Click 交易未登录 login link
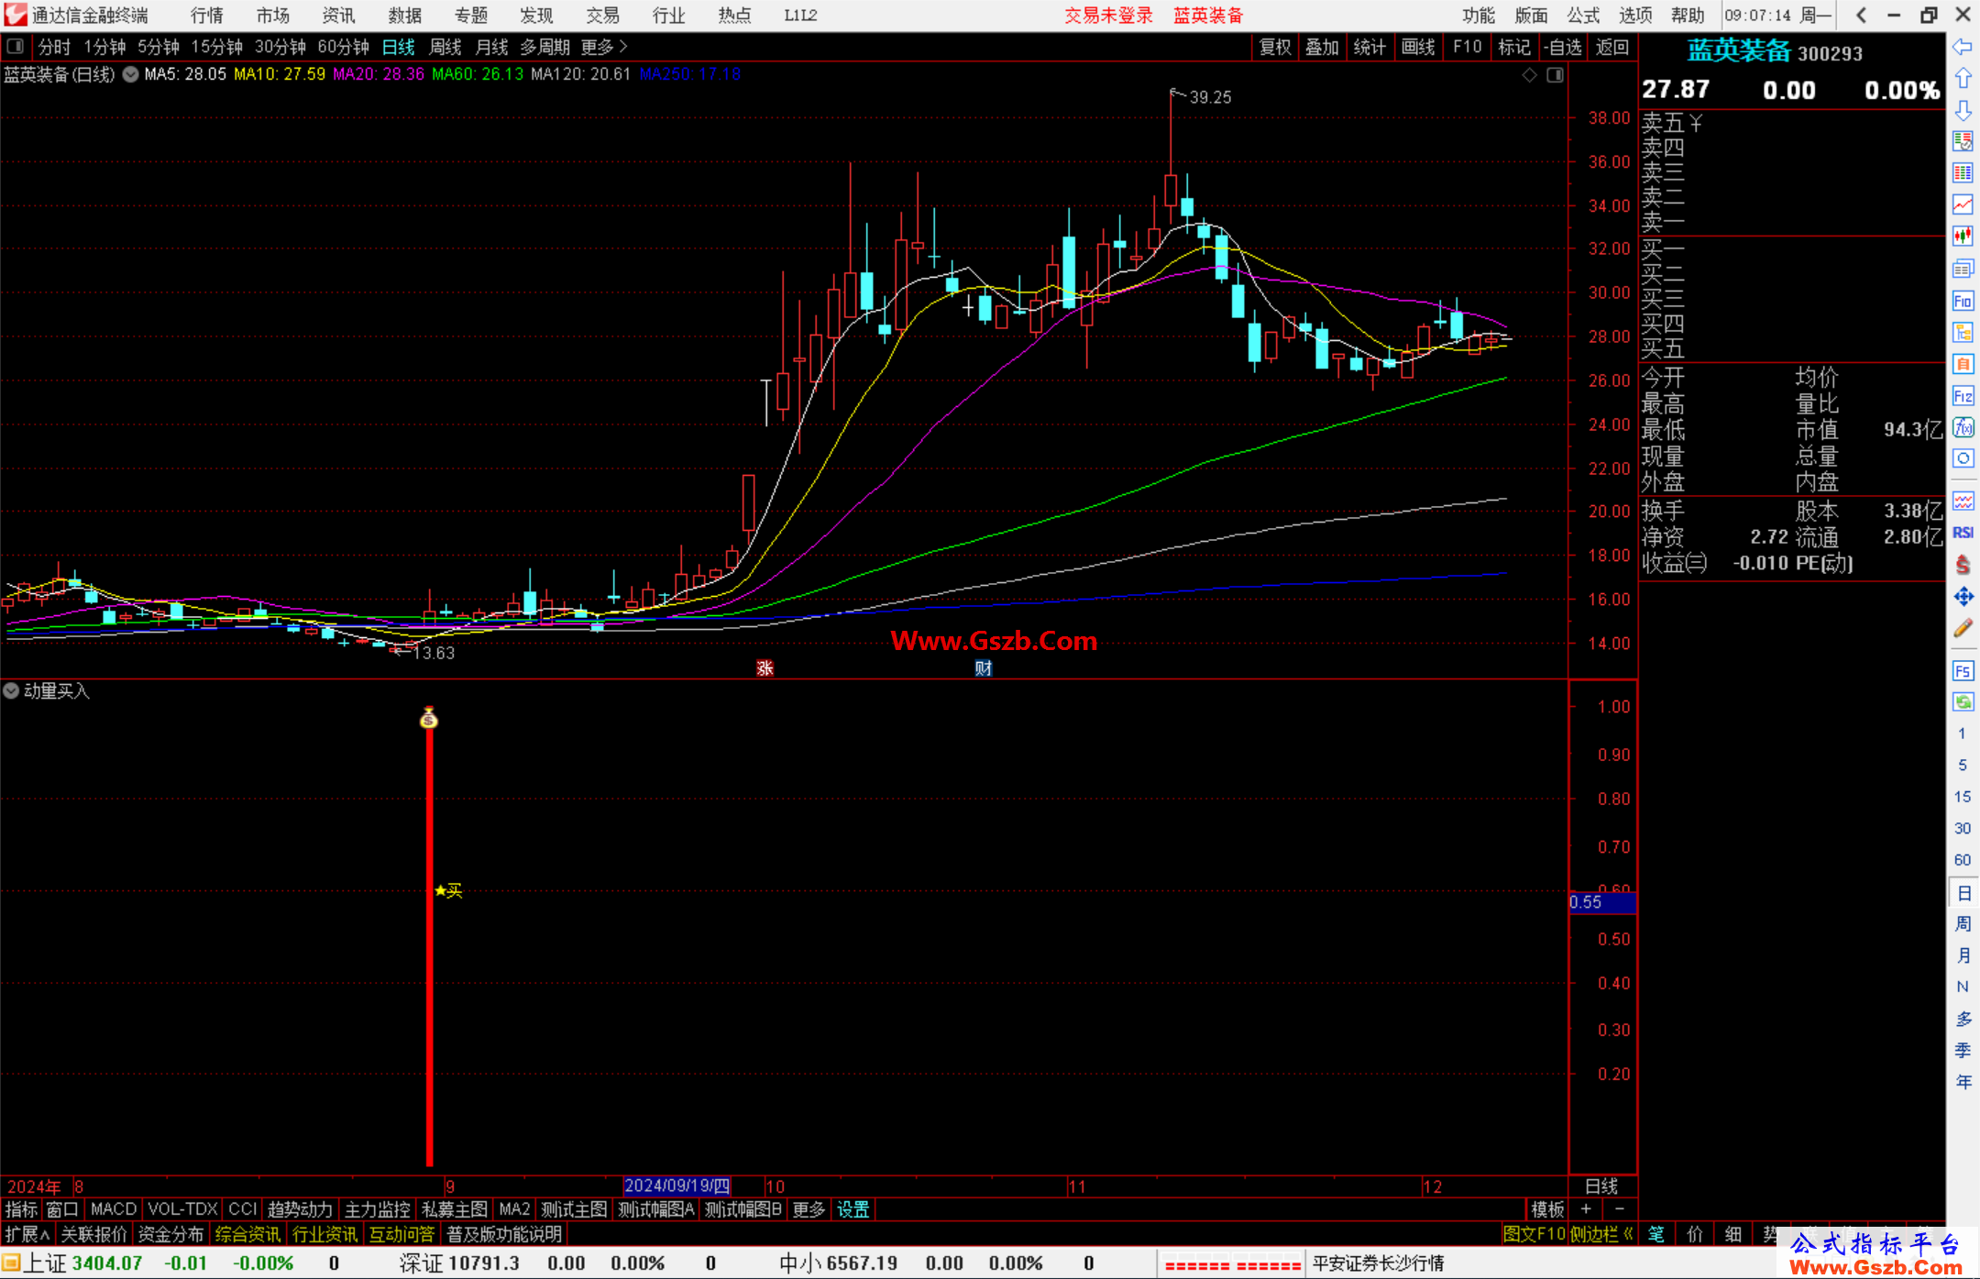This screenshot has height=1279, width=1980. click(1108, 16)
